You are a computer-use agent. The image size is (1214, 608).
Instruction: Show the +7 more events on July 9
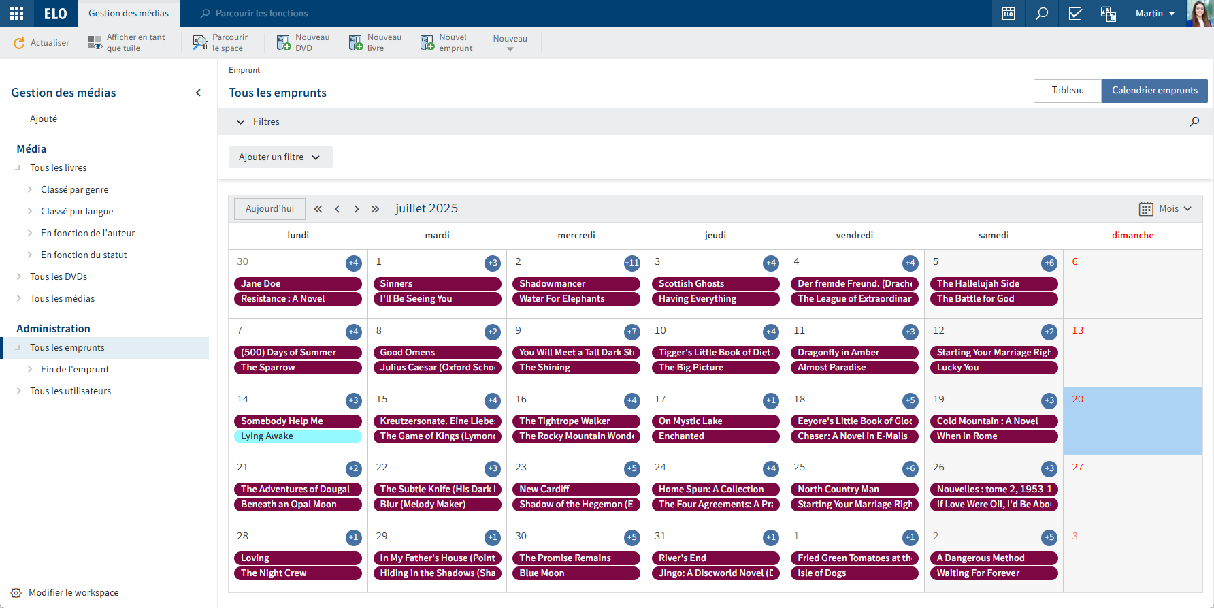631,332
